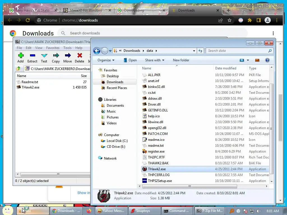Sort files by the Date modified column
Screen dimensions: 287x215
[226, 68]
